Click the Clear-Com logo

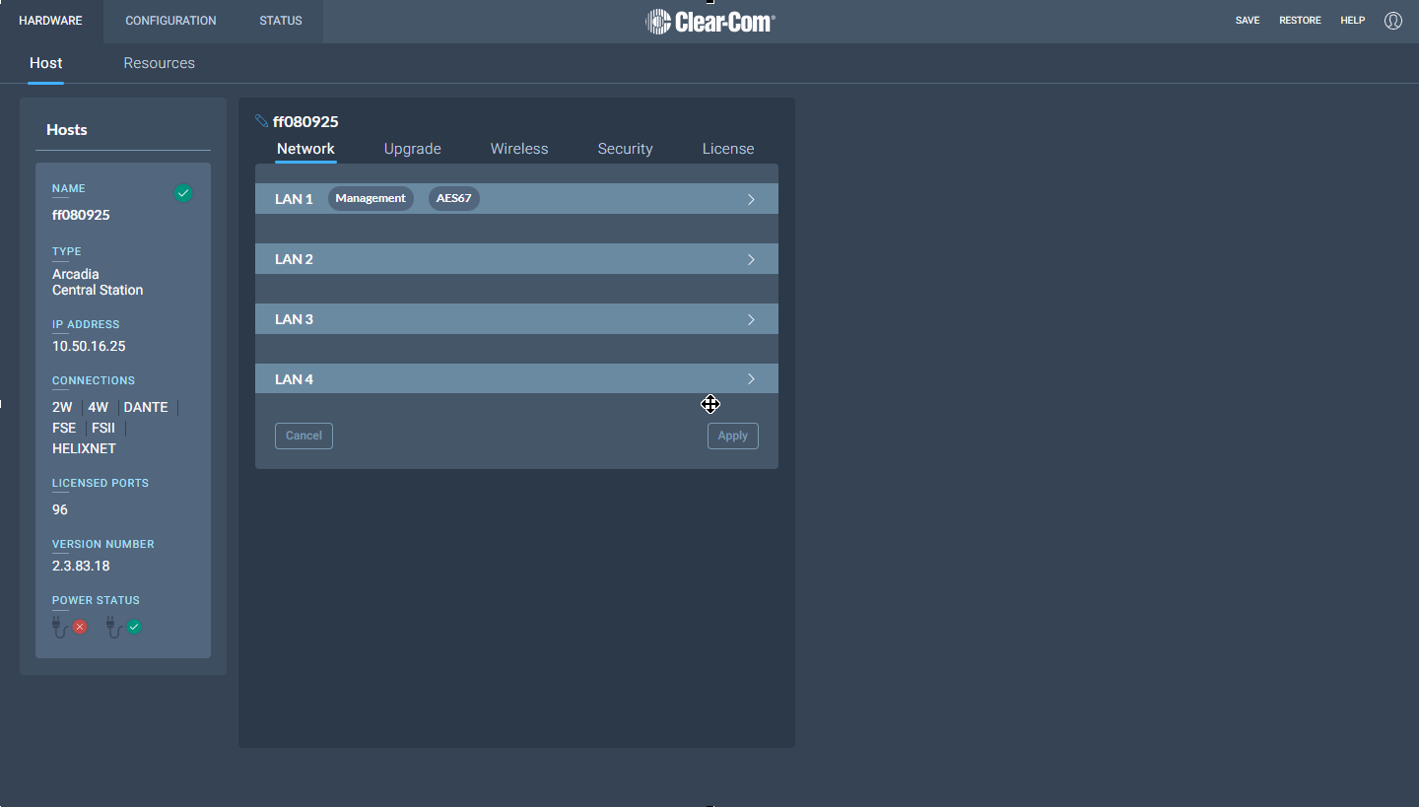[x=709, y=22]
